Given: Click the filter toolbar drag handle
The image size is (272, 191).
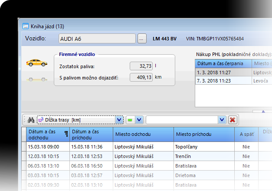Looking at the screenshot, I should click(24, 120).
